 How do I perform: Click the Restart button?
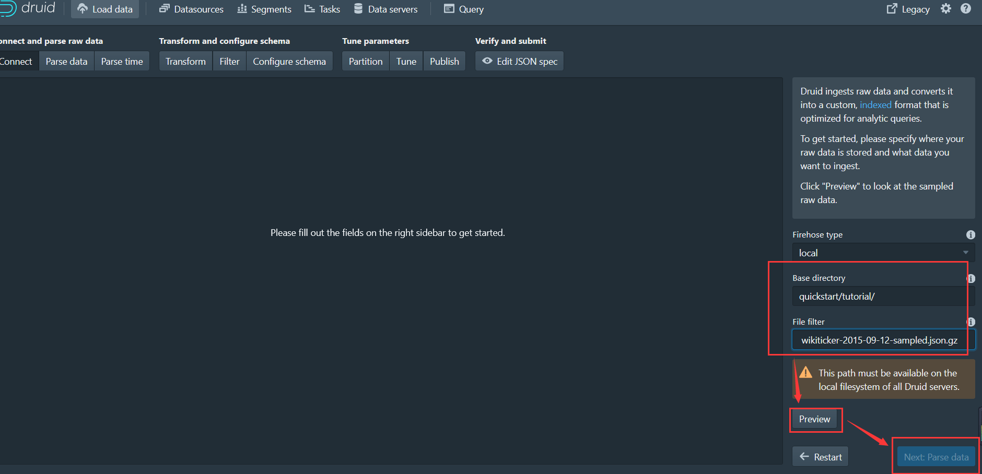point(820,457)
